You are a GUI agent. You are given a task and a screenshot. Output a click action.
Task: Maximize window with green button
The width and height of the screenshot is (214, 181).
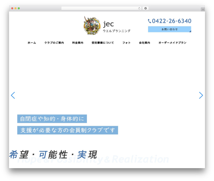click(x=19, y=9)
